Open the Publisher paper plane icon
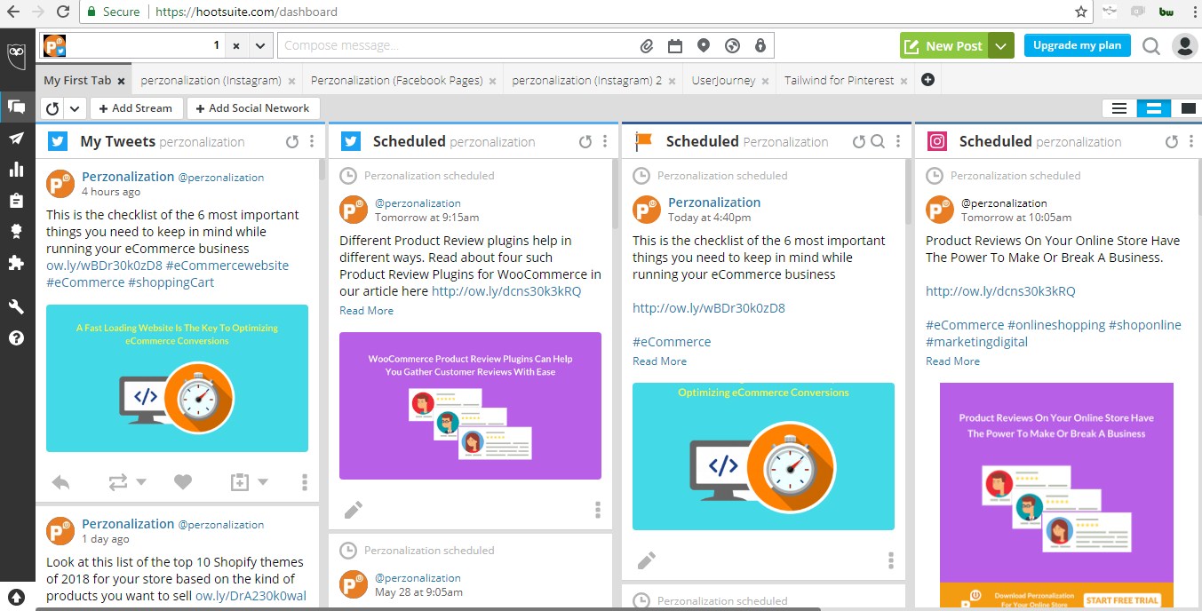This screenshot has width=1202, height=611. point(16,138)
